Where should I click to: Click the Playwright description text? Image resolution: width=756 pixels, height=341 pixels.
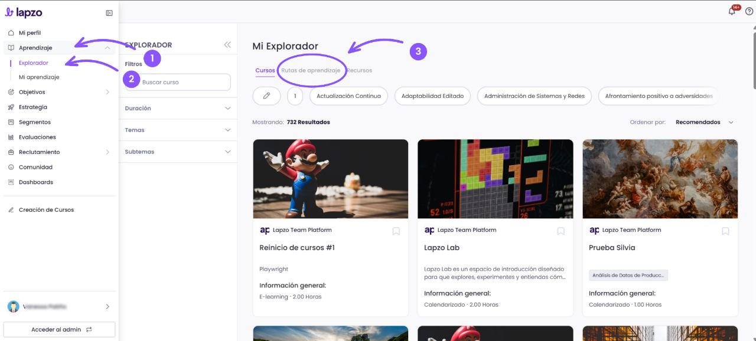[274, 269]
